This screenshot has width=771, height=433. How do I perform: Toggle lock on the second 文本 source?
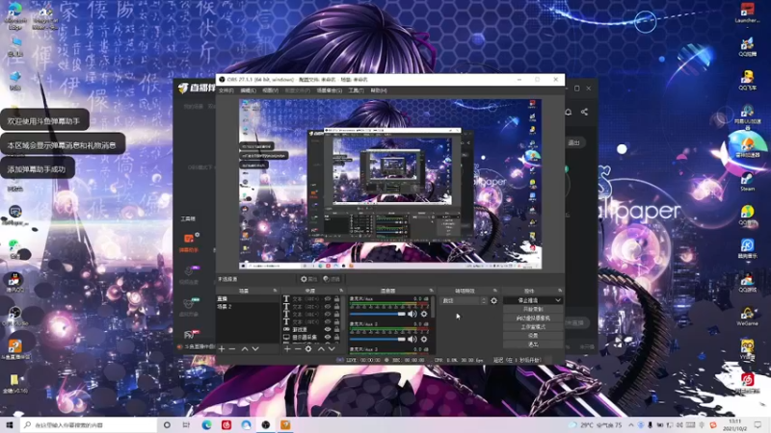point(336,306)
